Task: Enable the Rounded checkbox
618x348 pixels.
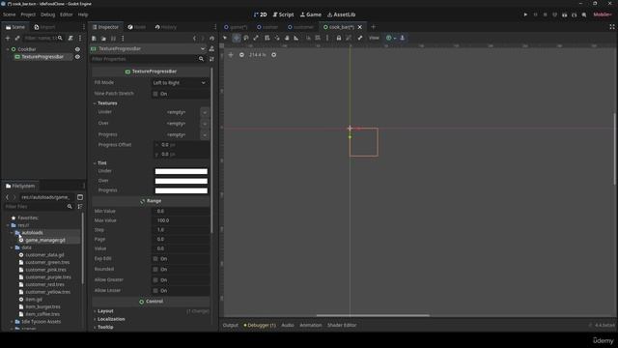Action: pyautogui.click(x=155, y=270)
